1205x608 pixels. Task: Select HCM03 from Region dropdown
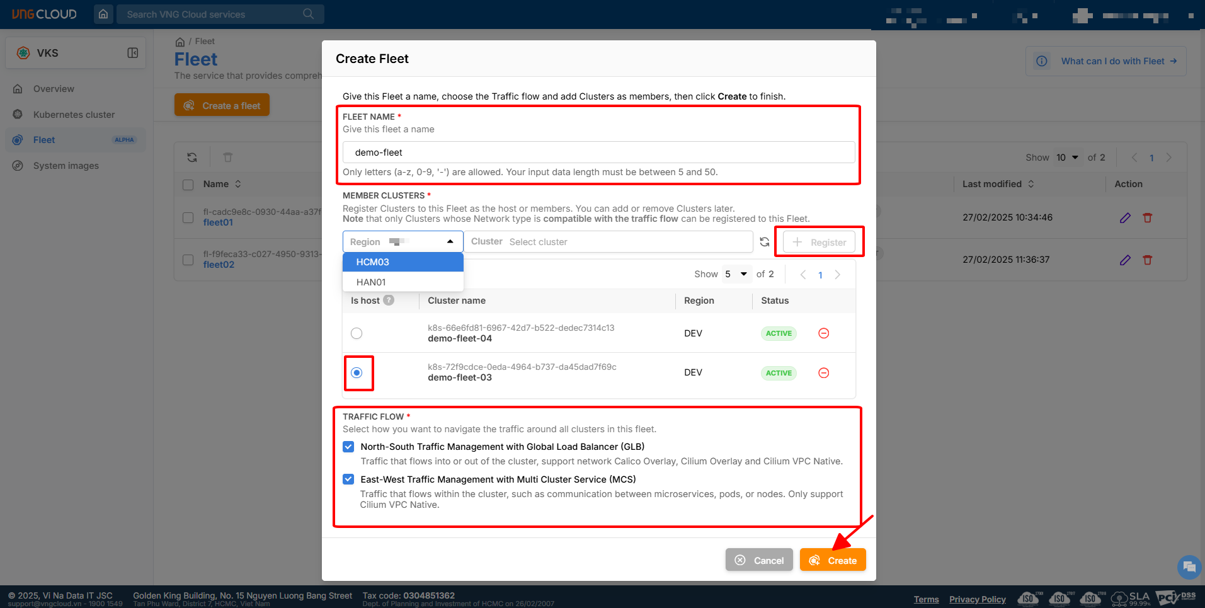(372, 262)
